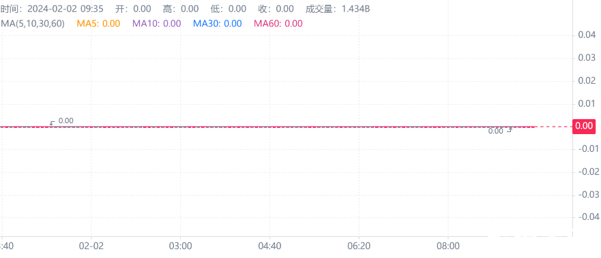
Task: Click the 03:00 time axis label
Action: [x=181, y=246]
